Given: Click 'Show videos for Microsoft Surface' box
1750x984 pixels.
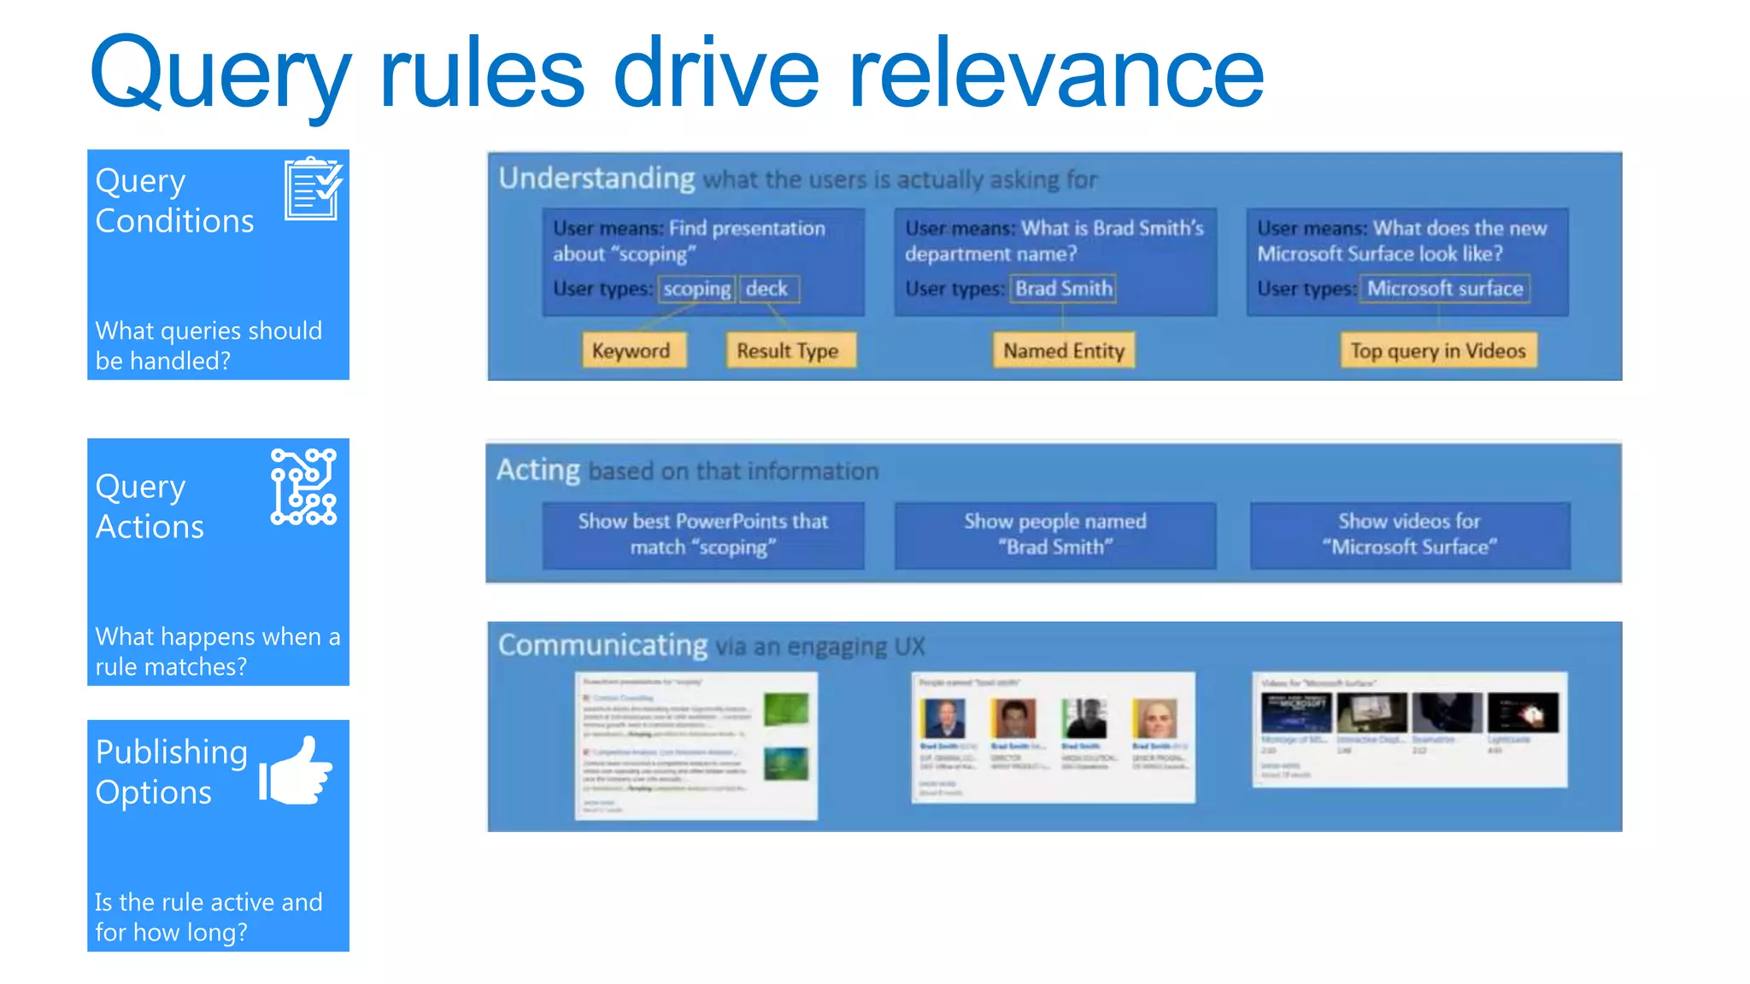Looking at the screenshot, I should pyautogui.click(x=1409, y=535).
